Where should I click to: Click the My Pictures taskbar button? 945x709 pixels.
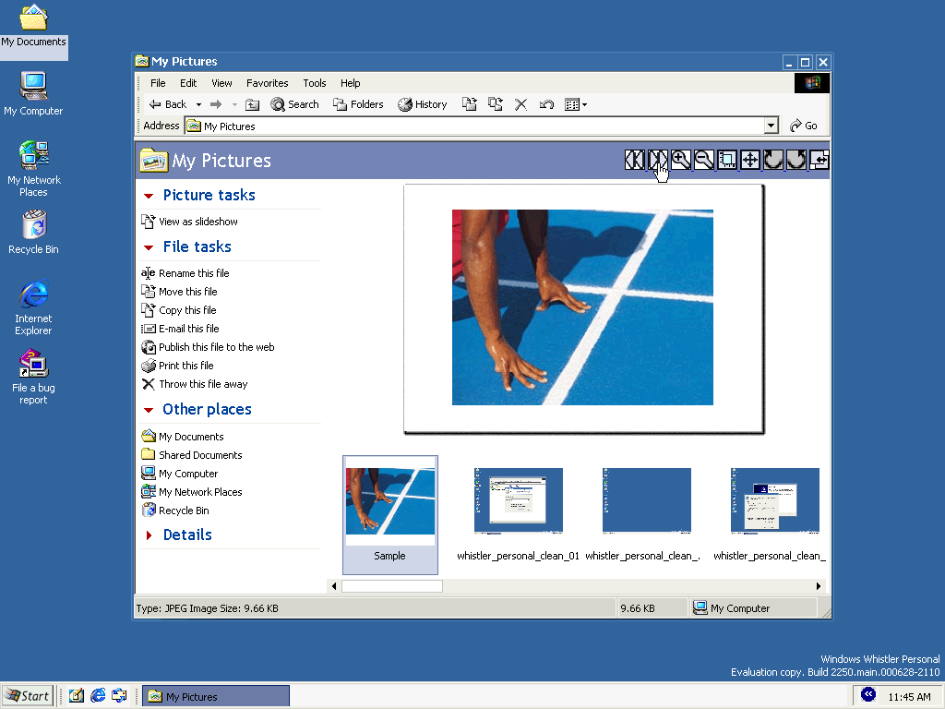tap(216, 696)
